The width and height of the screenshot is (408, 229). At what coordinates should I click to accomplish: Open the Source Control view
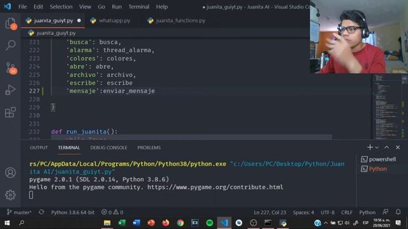point(10,68)
